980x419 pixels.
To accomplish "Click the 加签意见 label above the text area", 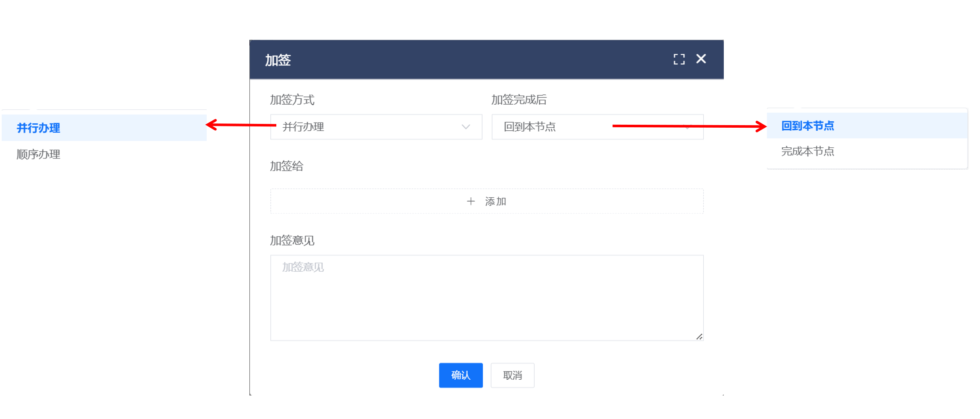I will (292, 240).
